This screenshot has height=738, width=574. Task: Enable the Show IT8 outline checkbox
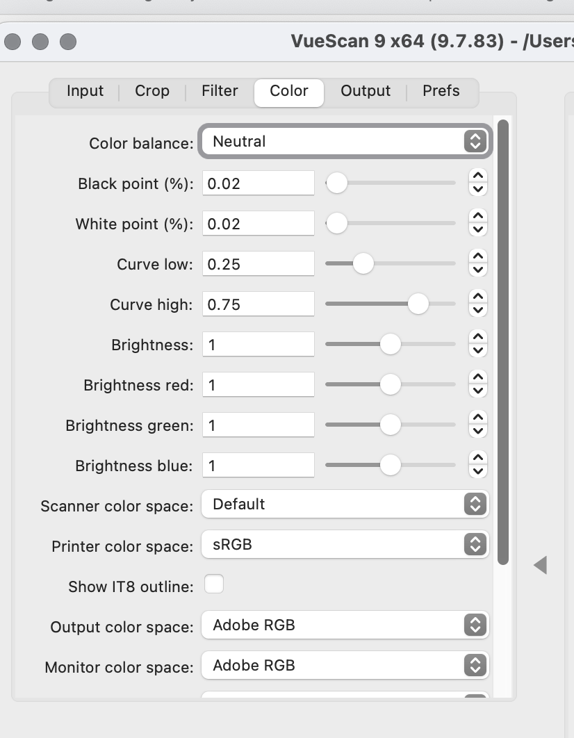[x=214, y=585]
